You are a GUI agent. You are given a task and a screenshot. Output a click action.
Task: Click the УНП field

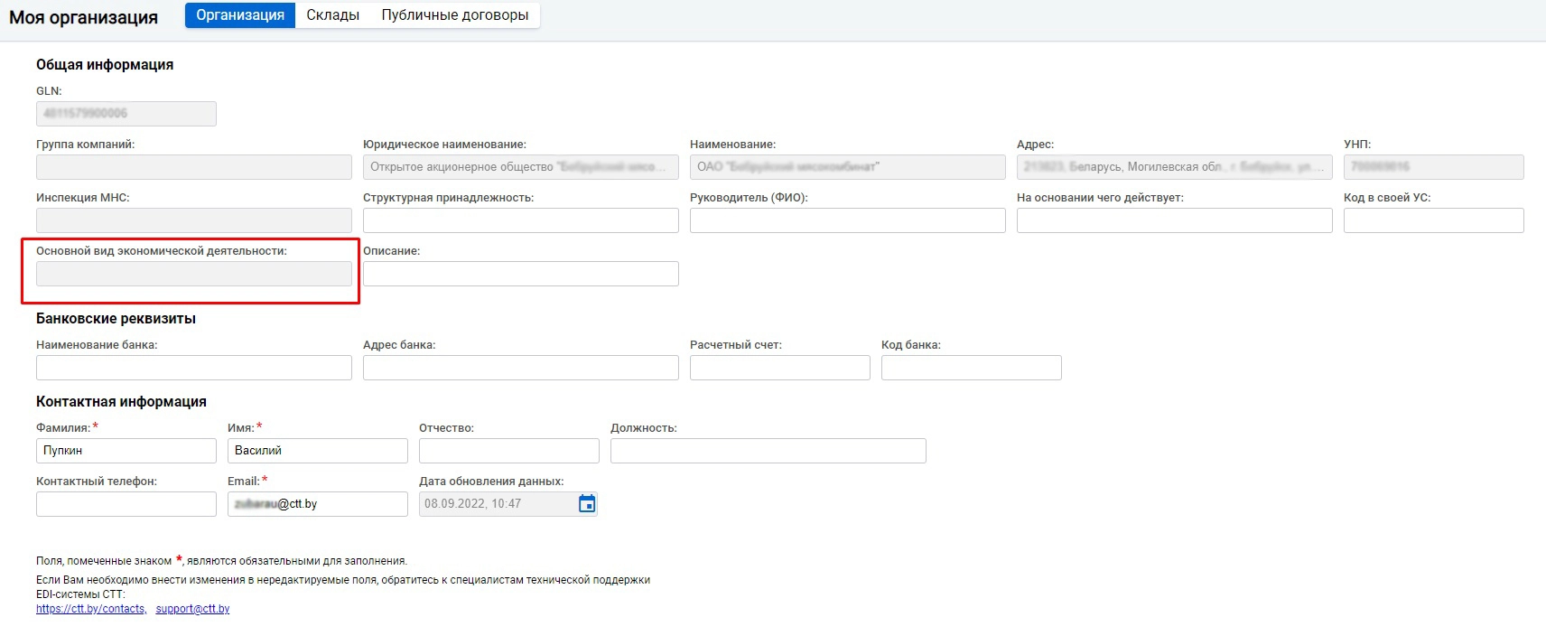pos(1434,167)
